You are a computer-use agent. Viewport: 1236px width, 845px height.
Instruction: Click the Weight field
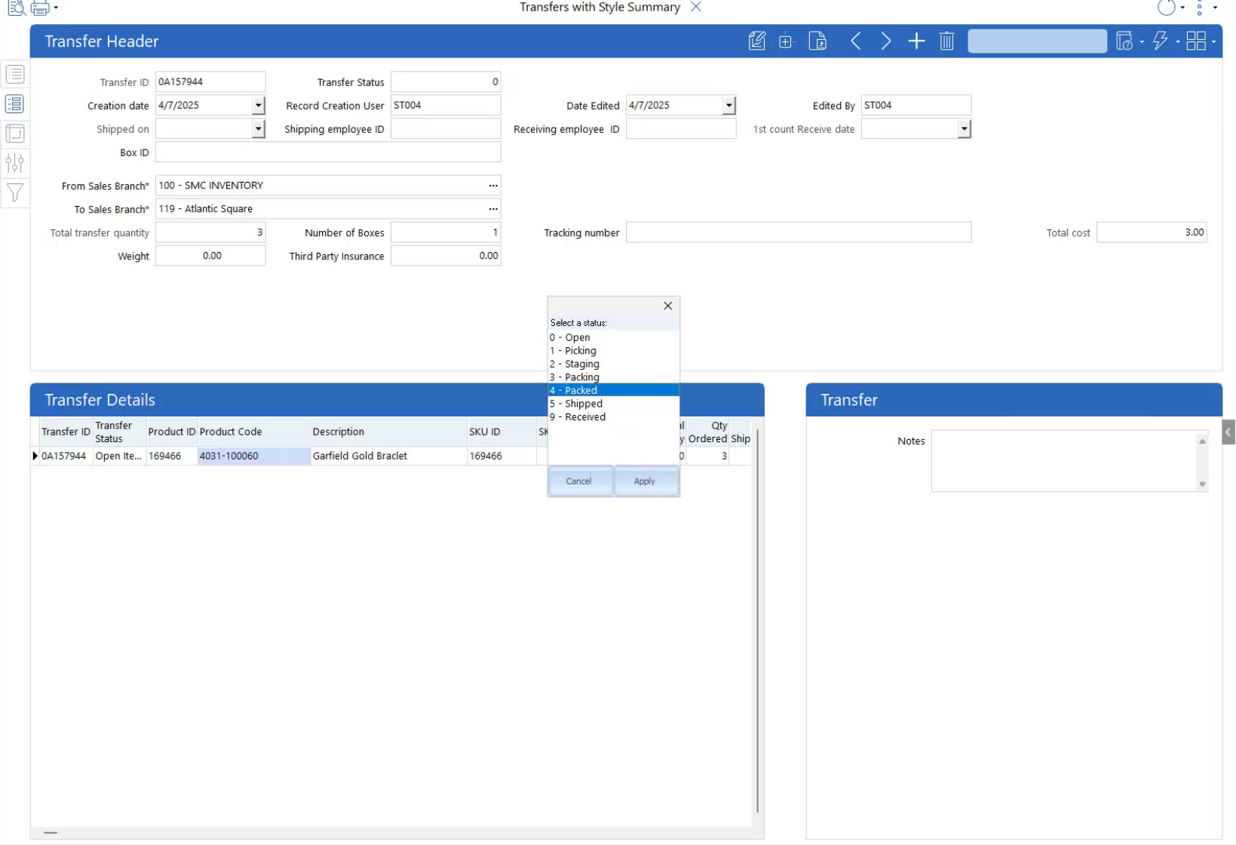pos(210,256)
